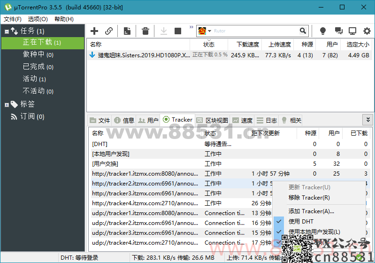The width and height of the screenshot is (375, 263).
Task: Toggle 使用本地用户发现(L) checkmark option
Action: coord(319,232)
